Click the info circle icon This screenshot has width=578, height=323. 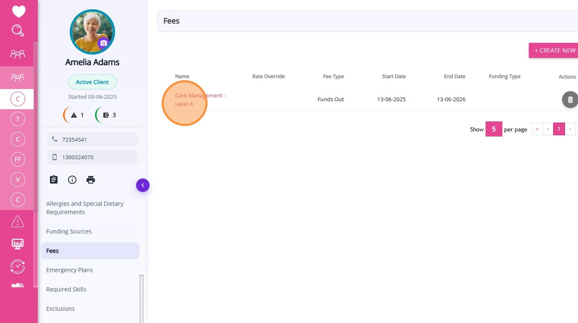click(72, 180)
